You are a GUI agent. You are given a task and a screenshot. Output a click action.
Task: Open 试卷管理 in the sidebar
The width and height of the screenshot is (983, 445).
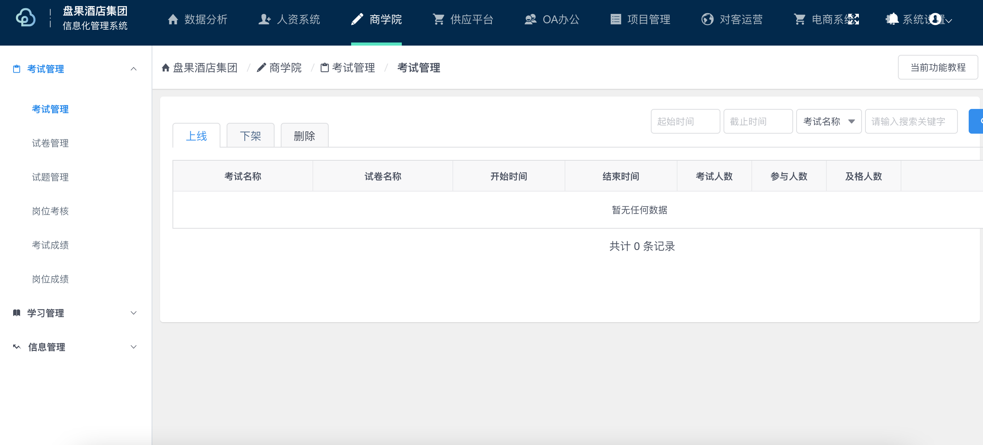(50, 143)
